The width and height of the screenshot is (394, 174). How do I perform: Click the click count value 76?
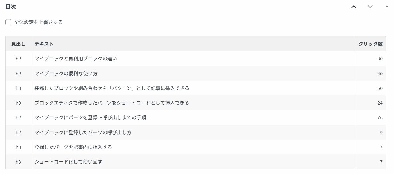380,118
